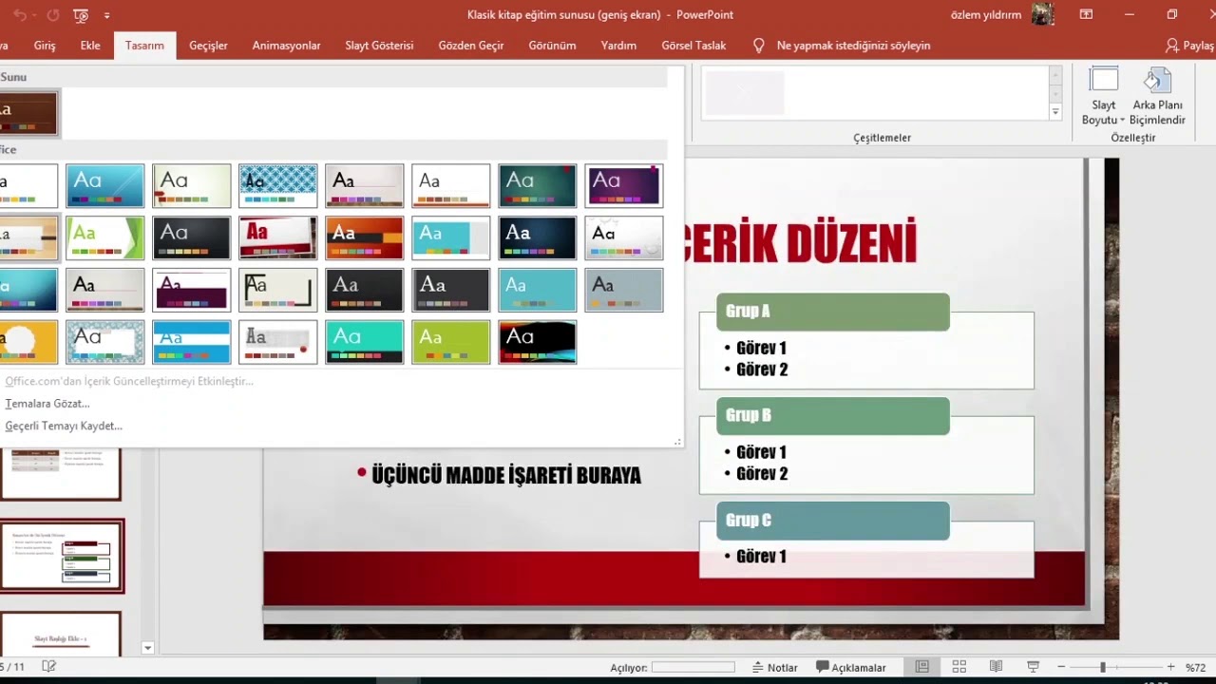Click the Undo arrow in quick access toolbar
Image resolution: width=1216 pixels, height=684 pixels.
(19, 15)
